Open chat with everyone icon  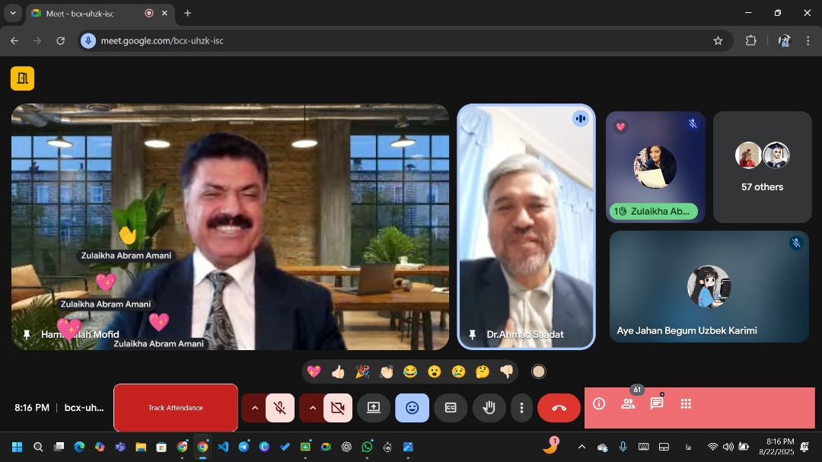(x=657, y=404)
